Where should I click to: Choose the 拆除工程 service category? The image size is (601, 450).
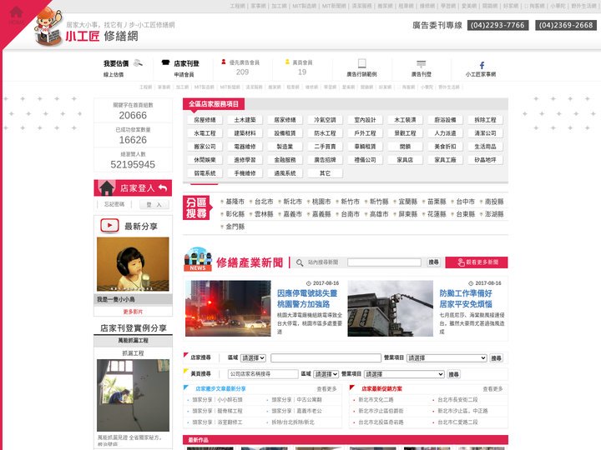[x=485, y=120]
